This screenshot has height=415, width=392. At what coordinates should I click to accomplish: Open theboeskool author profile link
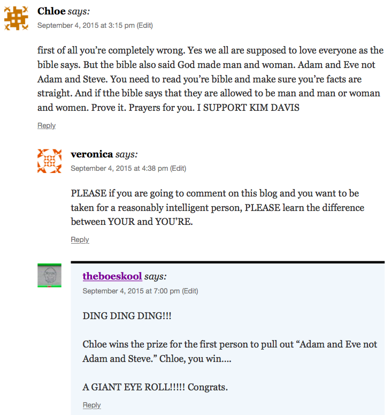(x=112, y=277)
